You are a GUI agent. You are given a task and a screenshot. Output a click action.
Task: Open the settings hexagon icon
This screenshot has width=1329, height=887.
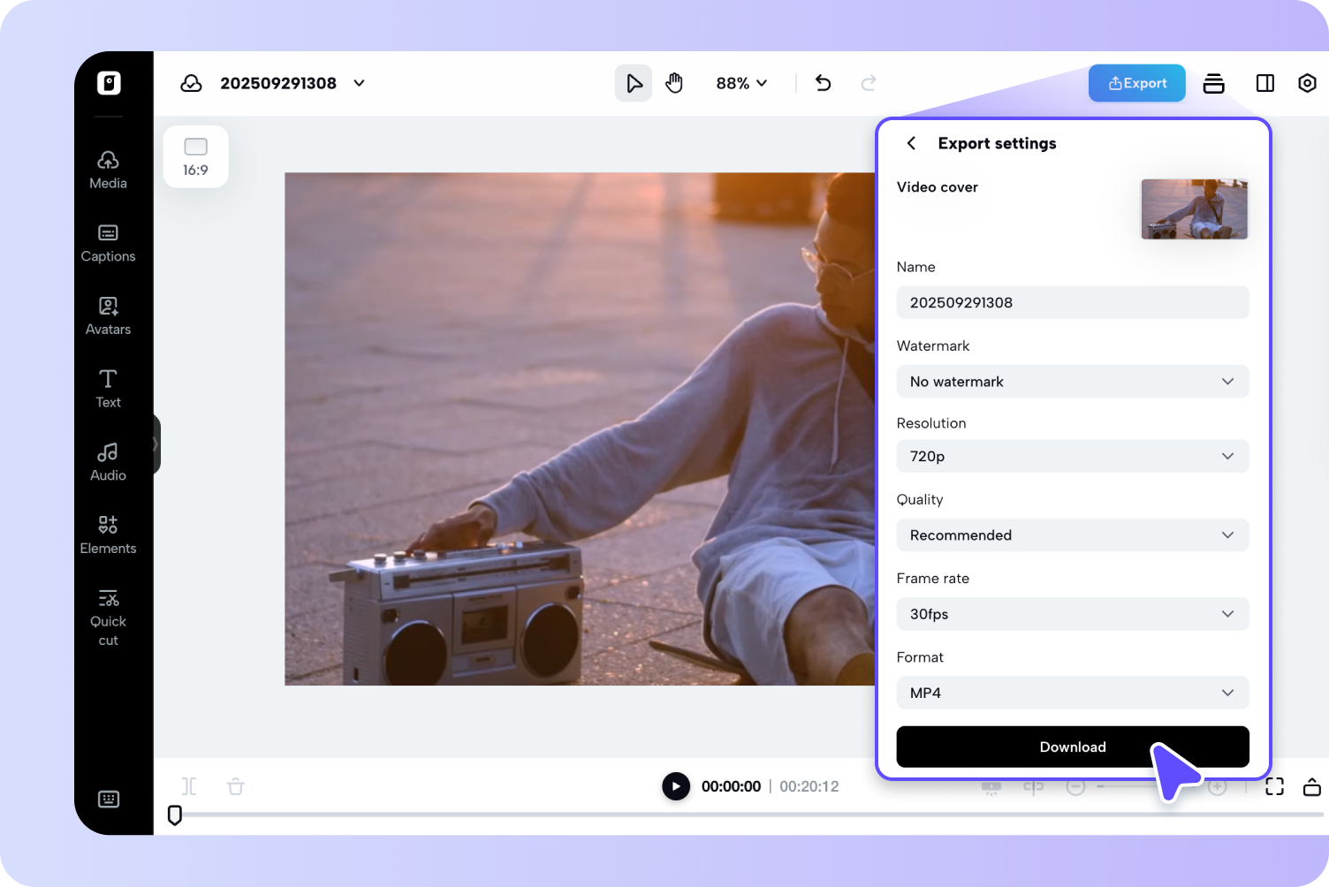click(1307, 83)
